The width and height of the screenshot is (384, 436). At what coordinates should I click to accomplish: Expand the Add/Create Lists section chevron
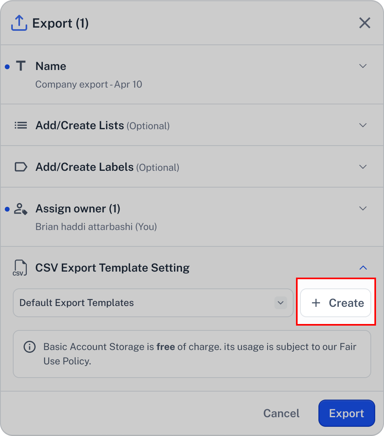coord(363,125)
